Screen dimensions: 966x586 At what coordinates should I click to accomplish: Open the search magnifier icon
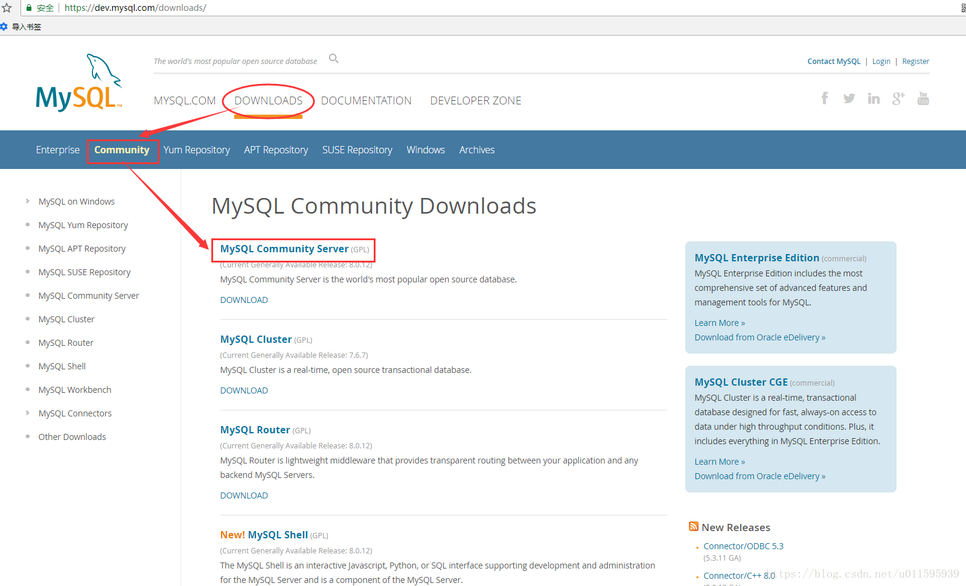(x=333, y=59)
